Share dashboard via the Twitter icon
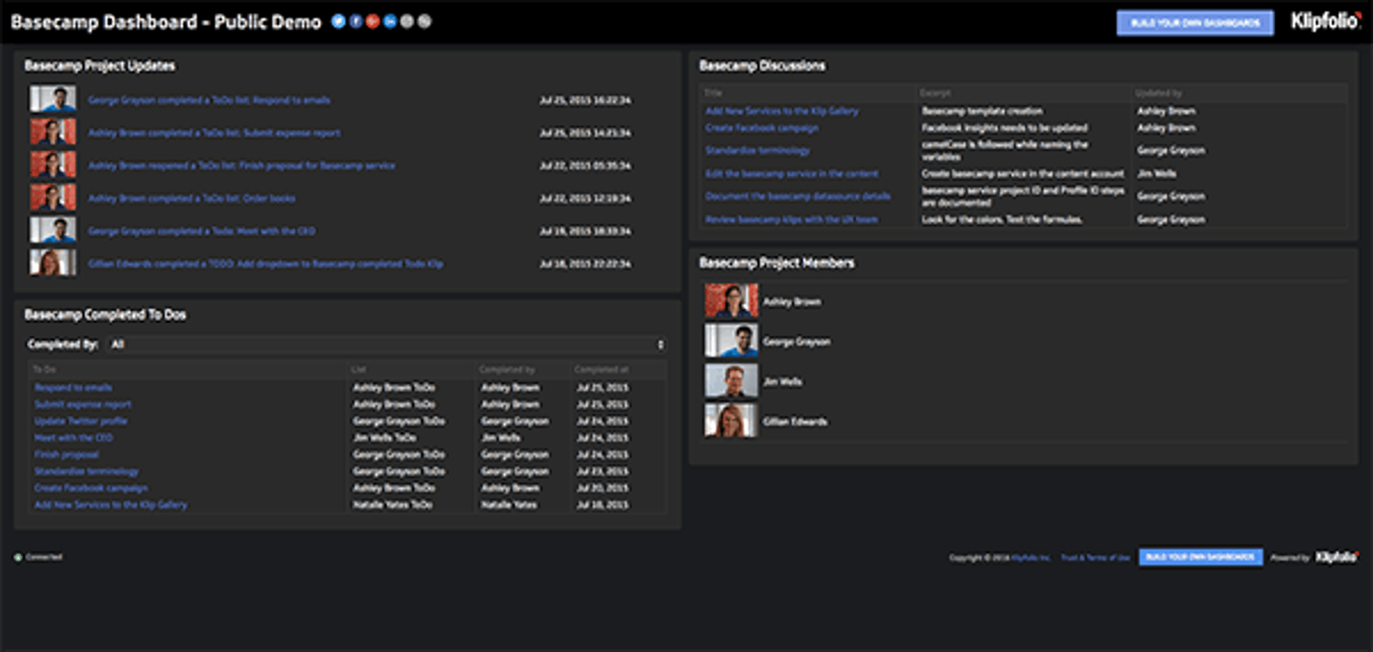This screenshot has width=1373, height=652. [338, 21]
